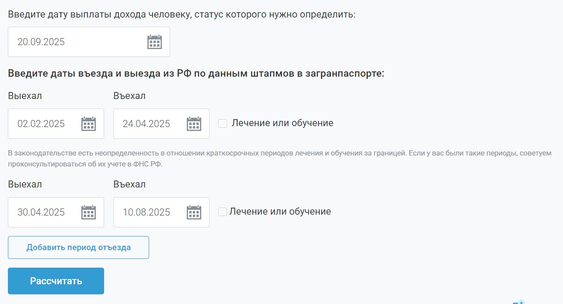Check 'Лечение или обучение' in 10.08.2025 row
The image size is (563, 304).
point(223,212)
